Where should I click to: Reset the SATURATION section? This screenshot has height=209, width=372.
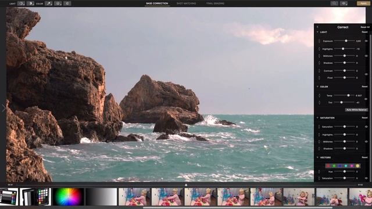pyautogui.click(x=364, y=118)
